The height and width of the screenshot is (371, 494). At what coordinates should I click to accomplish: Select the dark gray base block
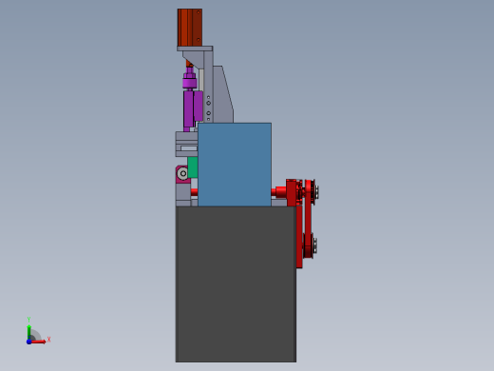(236, 284)
